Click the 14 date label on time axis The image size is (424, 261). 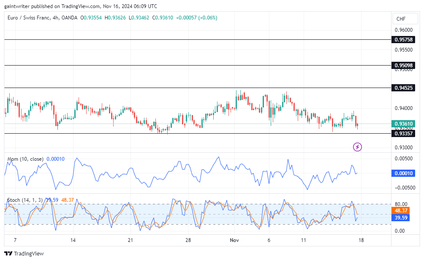73,240
